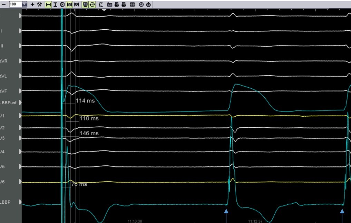Toggle the monitor display mode button
This screenshot has height=223, width=351.
(x=85, y=4)
